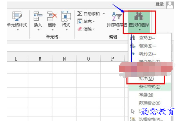Click the Fill (填充) down-arrow icon
177x121 pixels.
(x=80, y=21)
